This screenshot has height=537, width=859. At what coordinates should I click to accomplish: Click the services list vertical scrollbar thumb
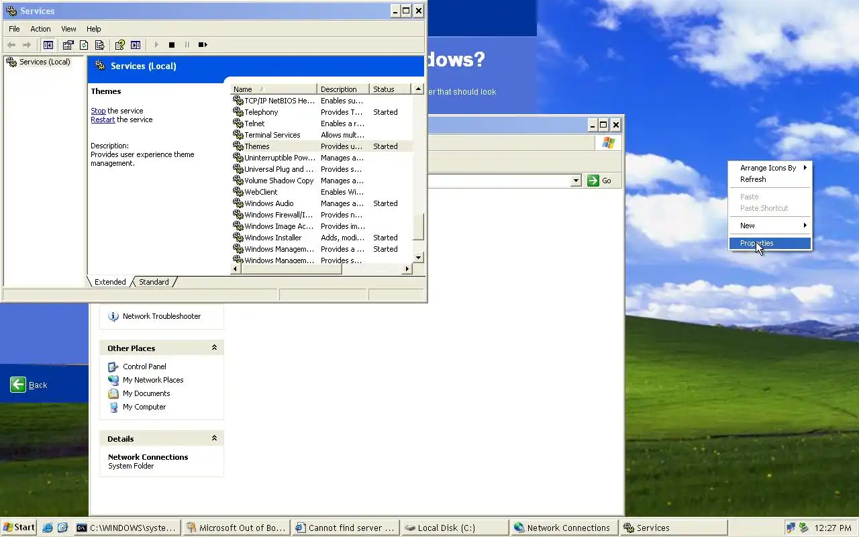[x=418, y=227]
